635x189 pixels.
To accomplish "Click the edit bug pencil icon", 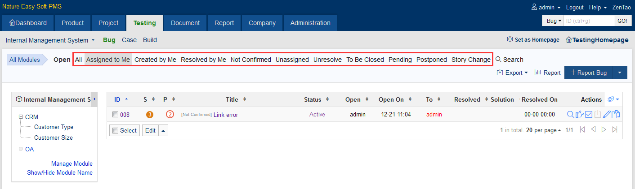I will tap(607, 114).
